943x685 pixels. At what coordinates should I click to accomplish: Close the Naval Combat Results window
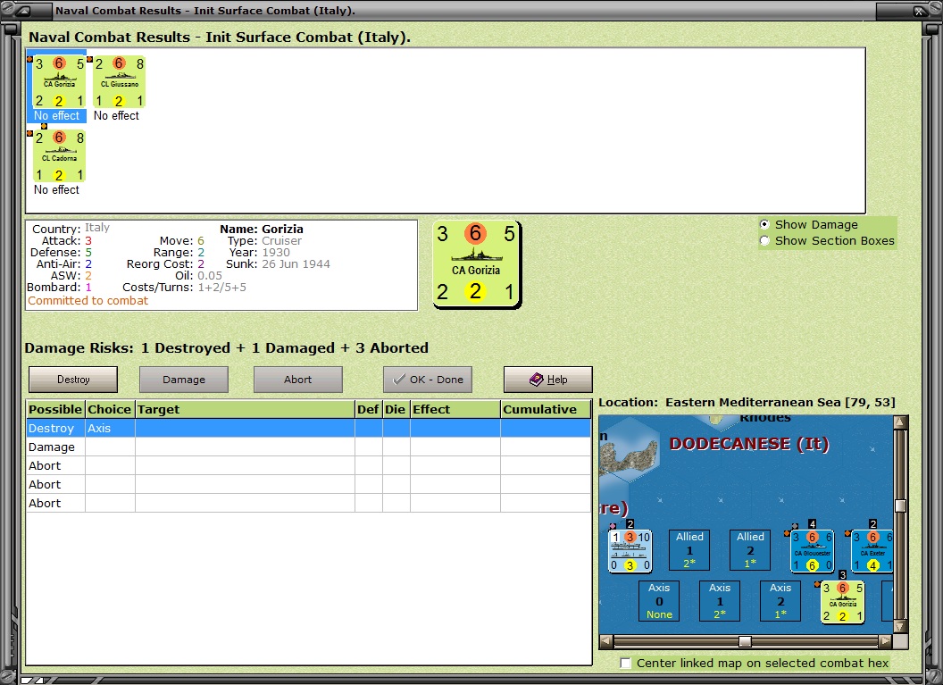click(921, 10)
